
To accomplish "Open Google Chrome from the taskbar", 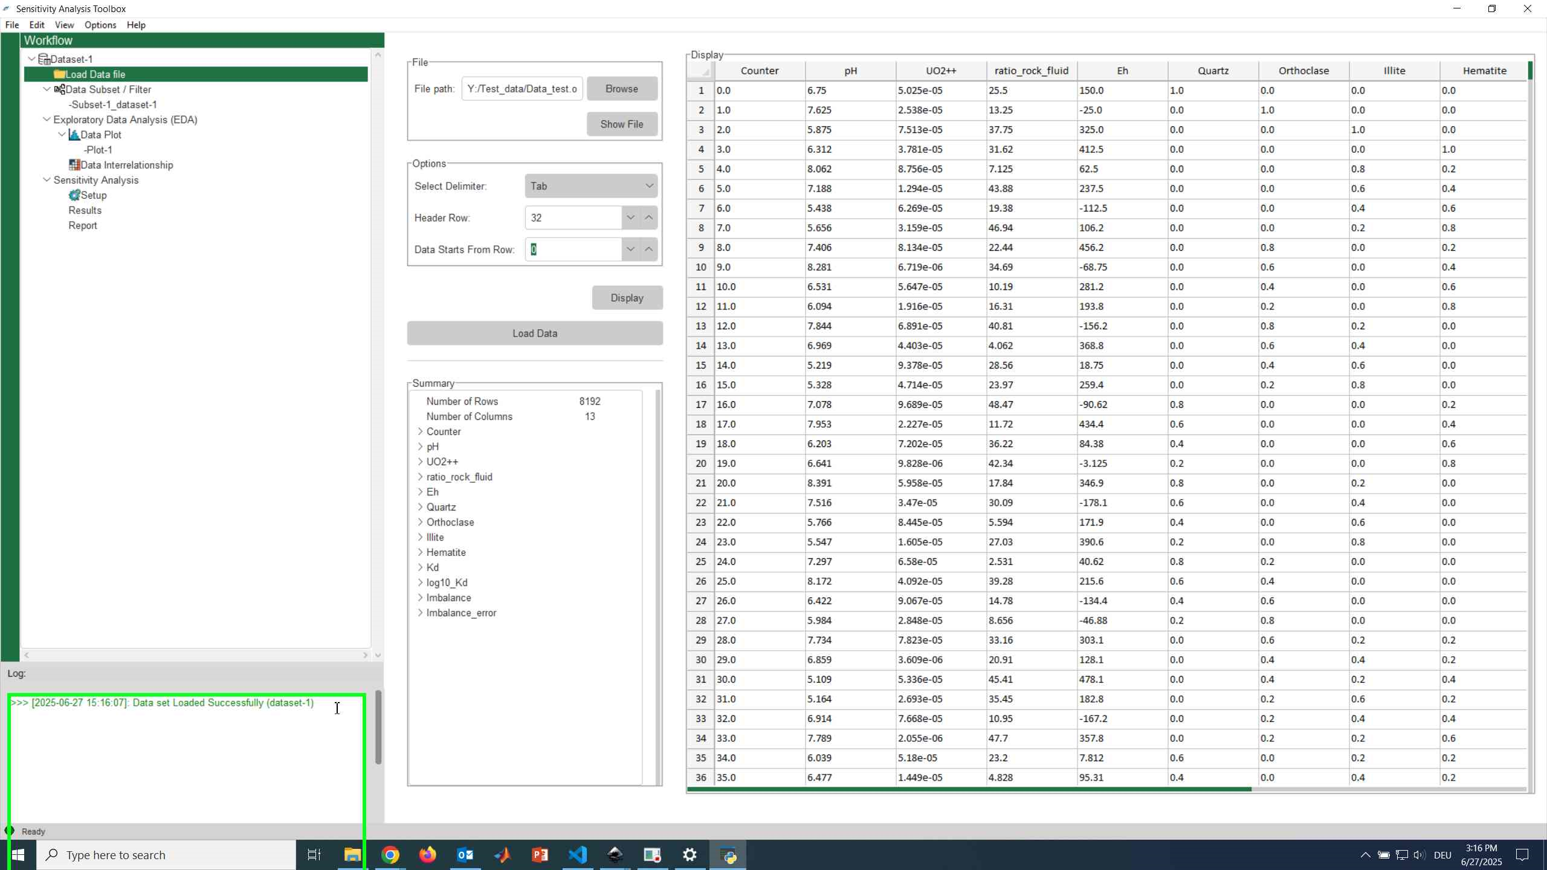I will click(390, 855).
